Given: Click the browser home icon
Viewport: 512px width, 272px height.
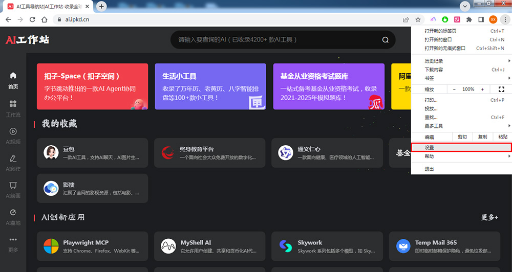Looking at the screenshot, I should pos(44,19).
